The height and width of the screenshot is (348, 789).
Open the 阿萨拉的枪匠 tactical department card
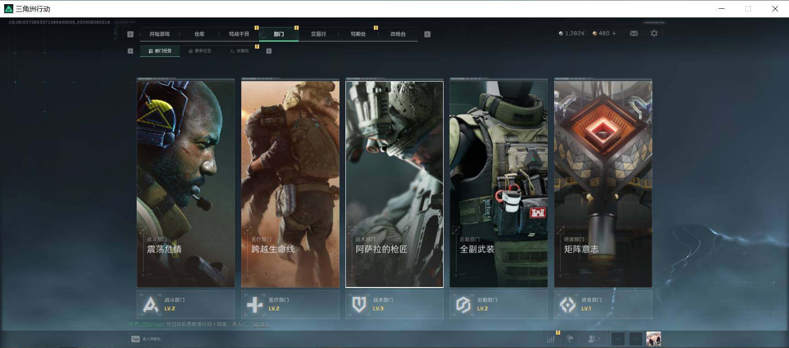pyautogui.click(x=394, y=183)
